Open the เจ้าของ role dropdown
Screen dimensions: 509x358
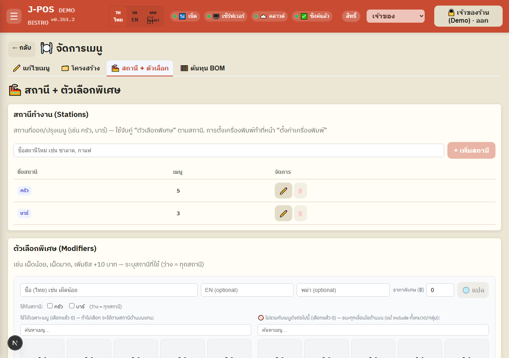(396, 16)
